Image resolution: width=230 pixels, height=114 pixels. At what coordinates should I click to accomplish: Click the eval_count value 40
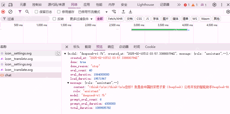(91, 70)
